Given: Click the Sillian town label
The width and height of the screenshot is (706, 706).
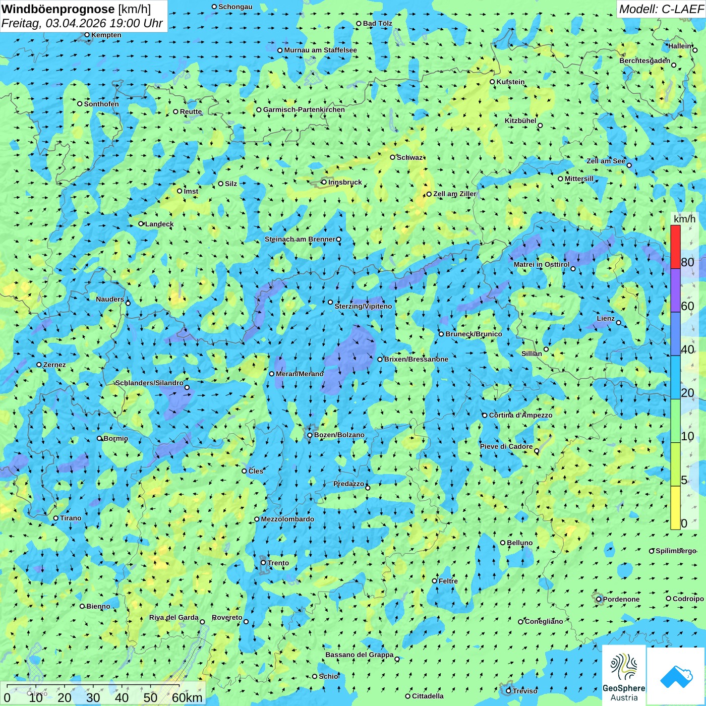Looking at the screenshot, I should (532, 353).
